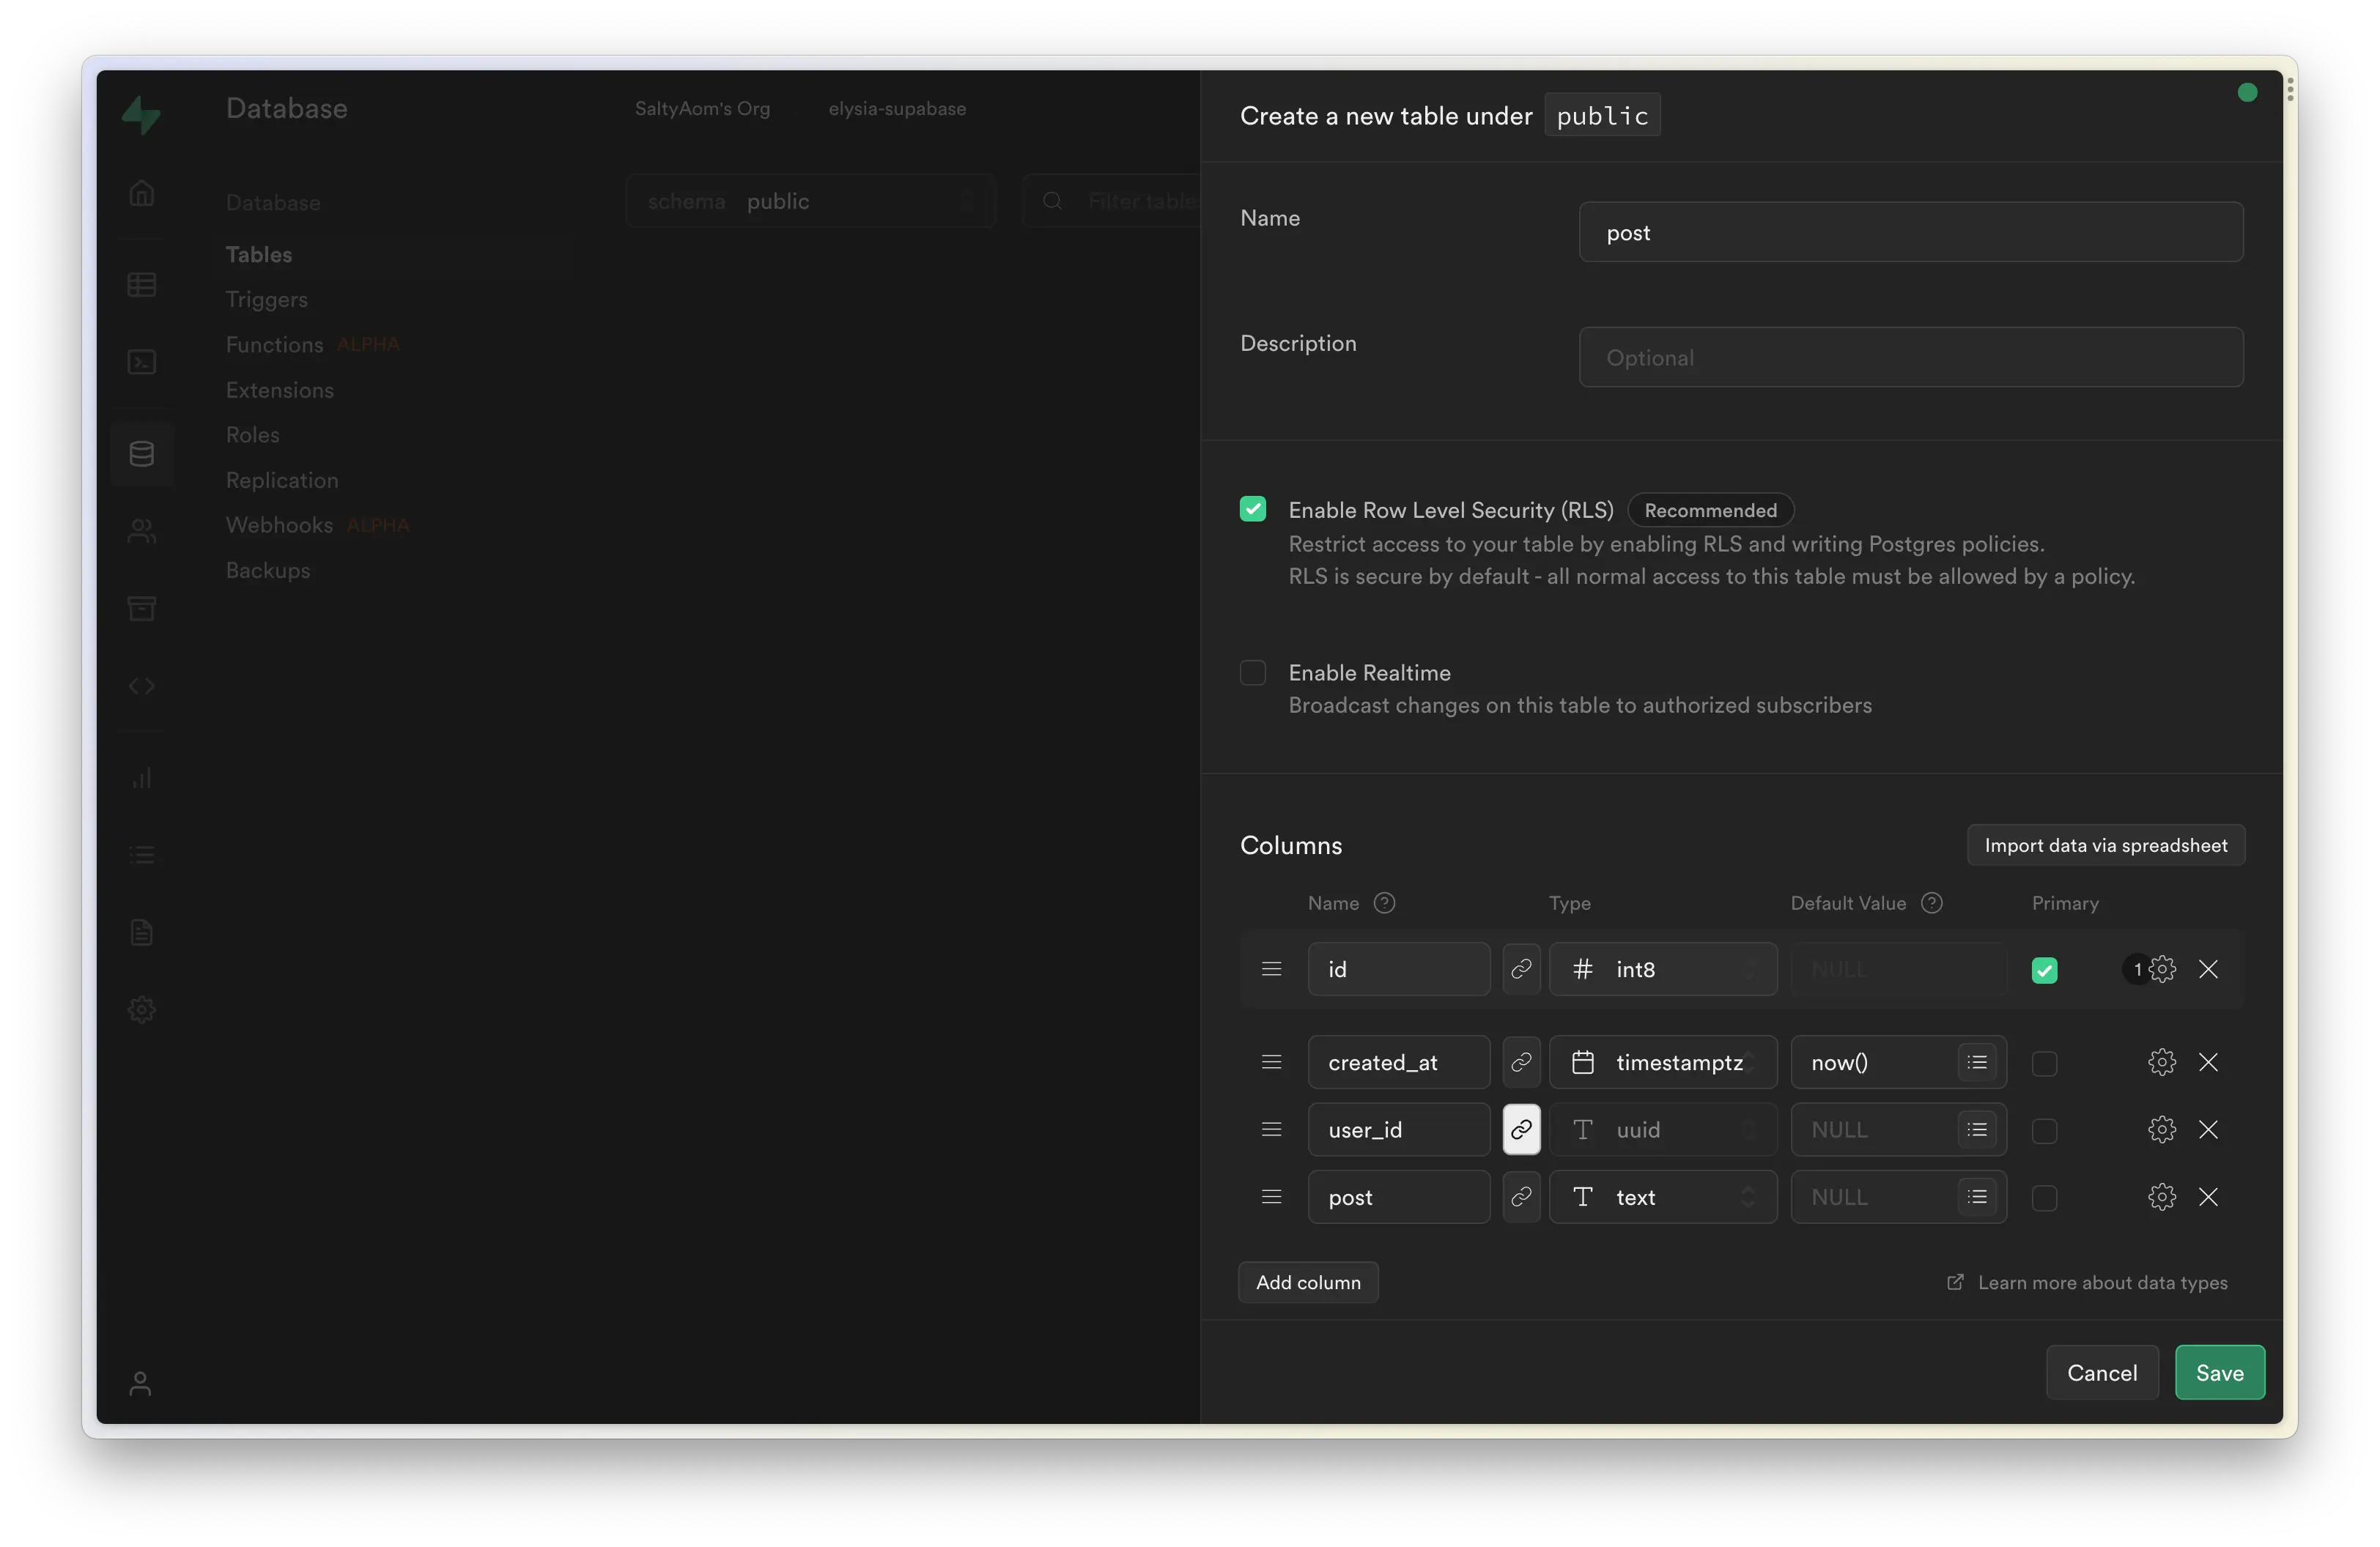Save the new table

click(x=2219, y=1372)
